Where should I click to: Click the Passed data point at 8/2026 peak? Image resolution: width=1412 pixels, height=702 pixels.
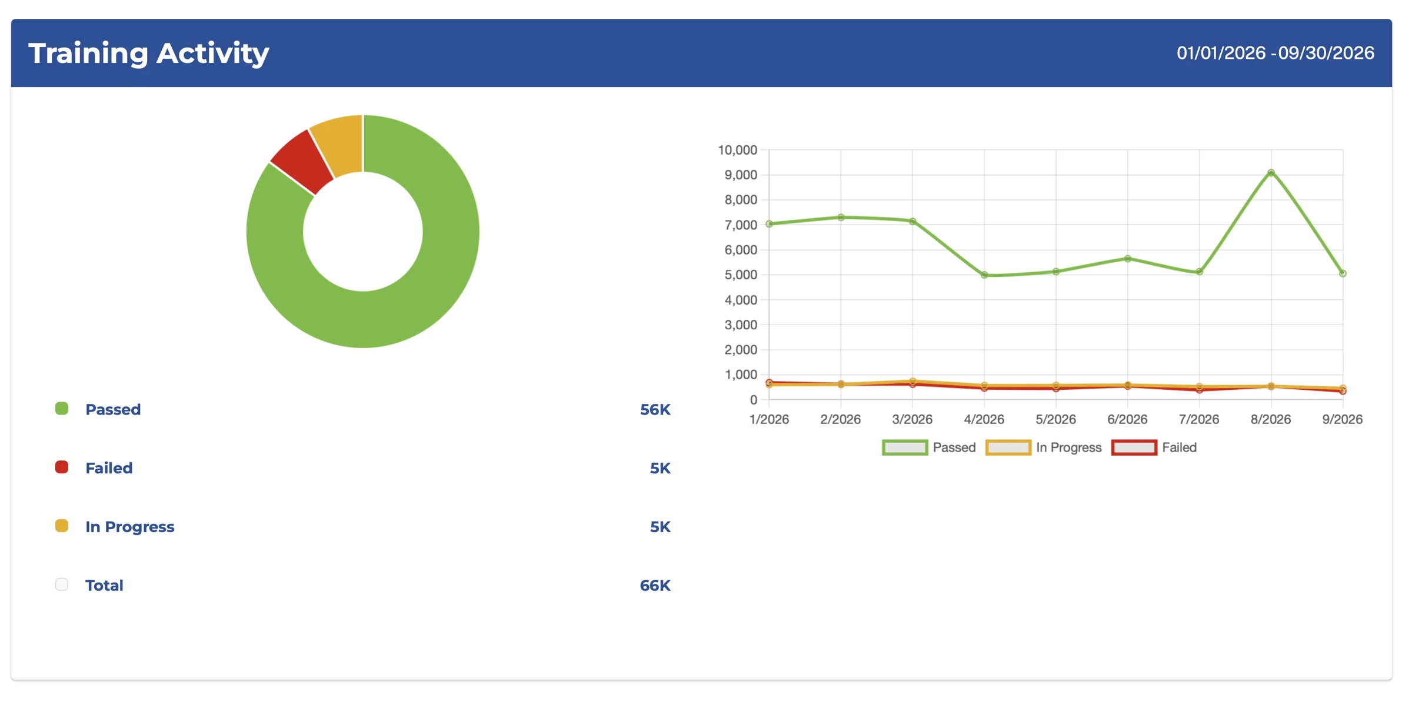(1271, 173)
